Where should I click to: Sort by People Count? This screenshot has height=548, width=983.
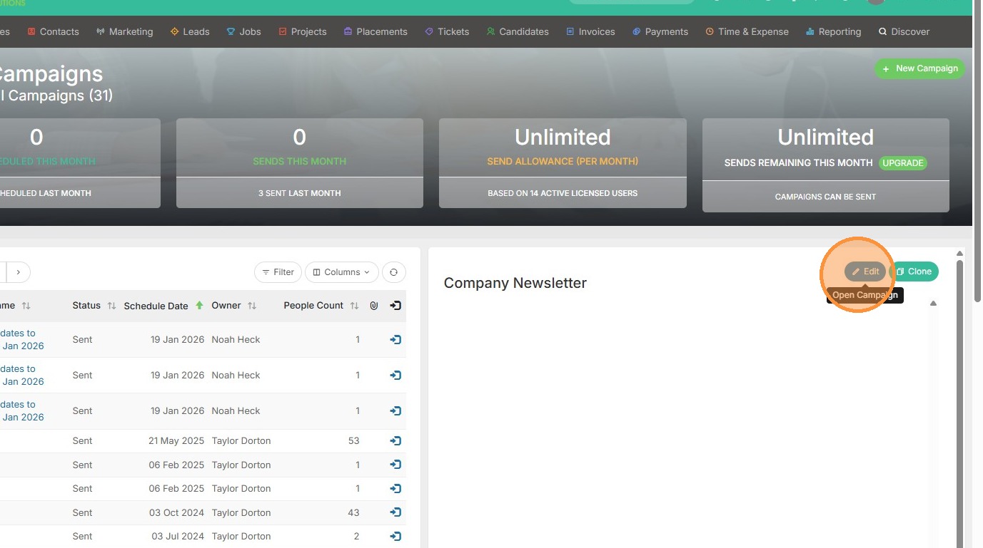click(x=354, y=306)
